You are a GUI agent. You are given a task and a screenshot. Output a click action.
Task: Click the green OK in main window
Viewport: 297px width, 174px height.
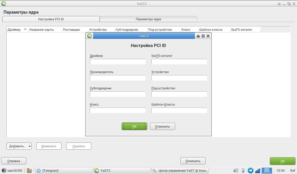click(282, 161)
